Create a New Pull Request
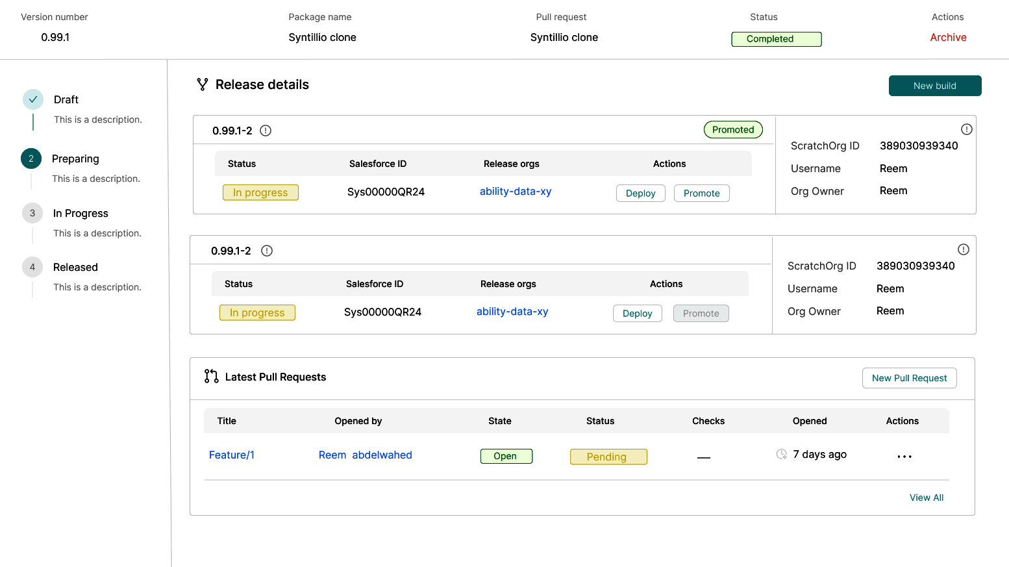Viewport: 1009px width, 567px height. click(909, 378)
